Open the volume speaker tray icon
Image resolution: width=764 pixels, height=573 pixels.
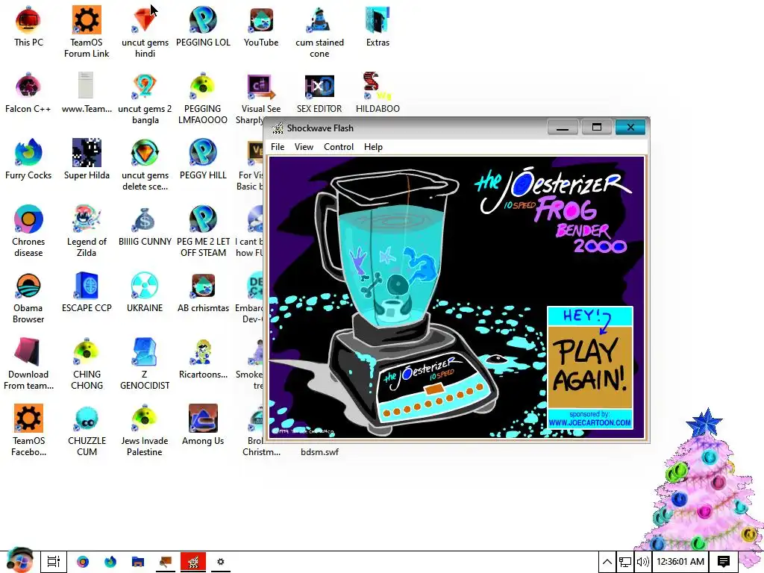pyautogui.click(x=642, y=562)
